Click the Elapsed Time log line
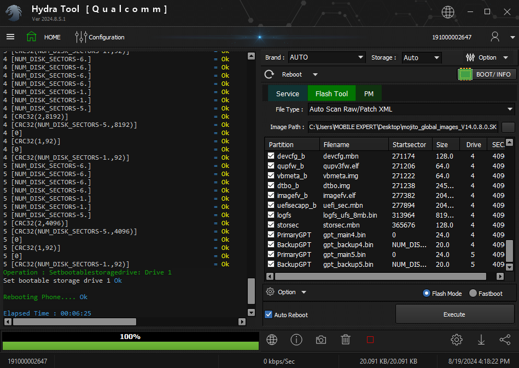The width and height of the screenshot is (519, 368). pos(47,313)
